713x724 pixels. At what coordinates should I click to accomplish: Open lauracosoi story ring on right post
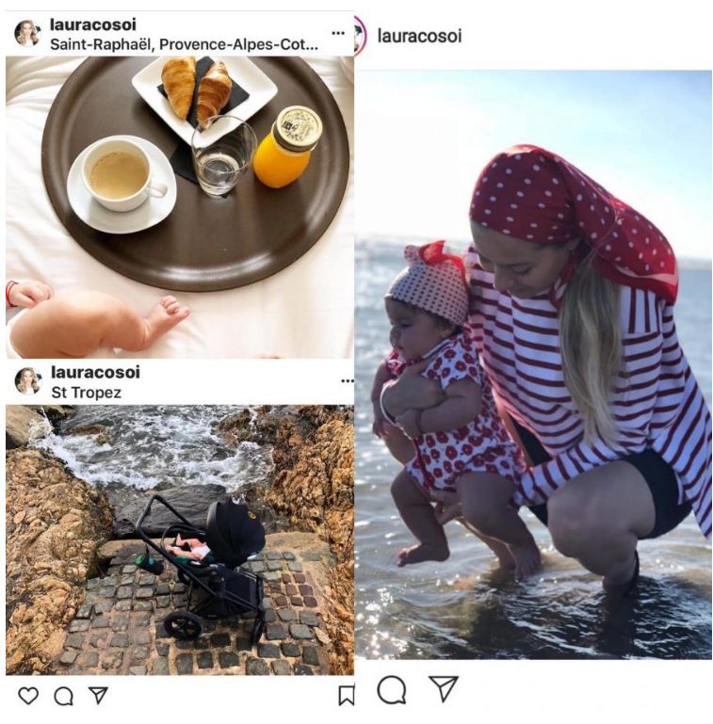[x=360, y=36]
